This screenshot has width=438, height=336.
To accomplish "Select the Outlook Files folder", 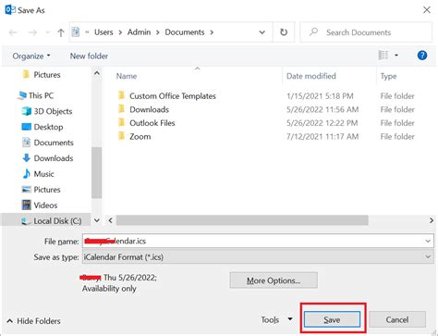I will point(146,123).
